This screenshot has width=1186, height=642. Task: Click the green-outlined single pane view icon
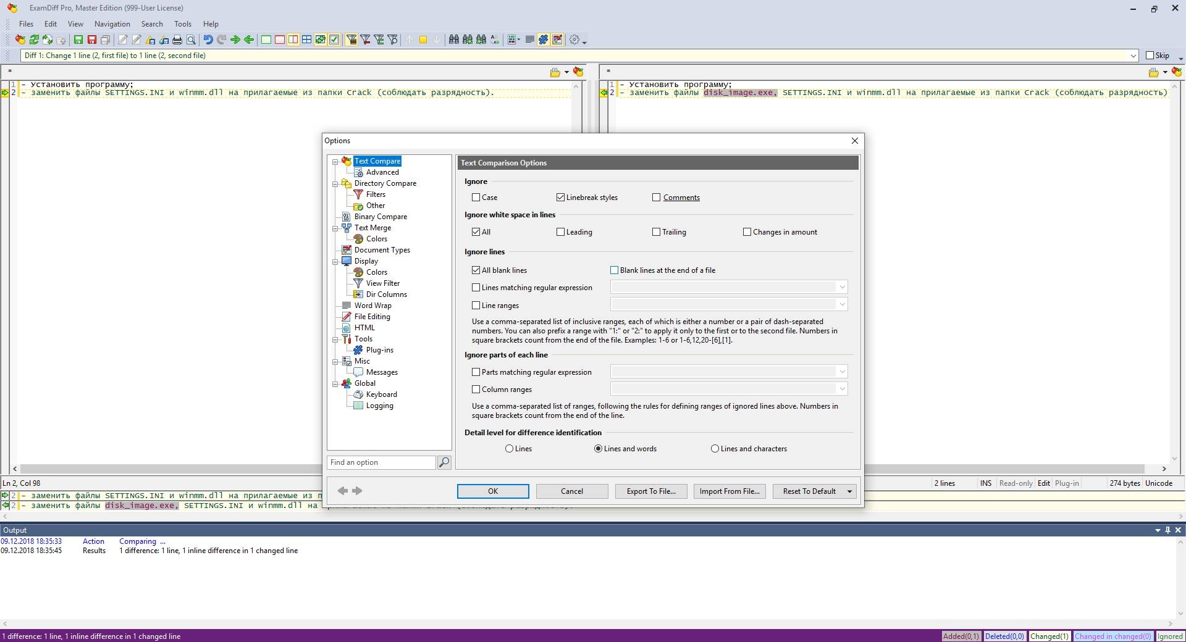[266, 40]
